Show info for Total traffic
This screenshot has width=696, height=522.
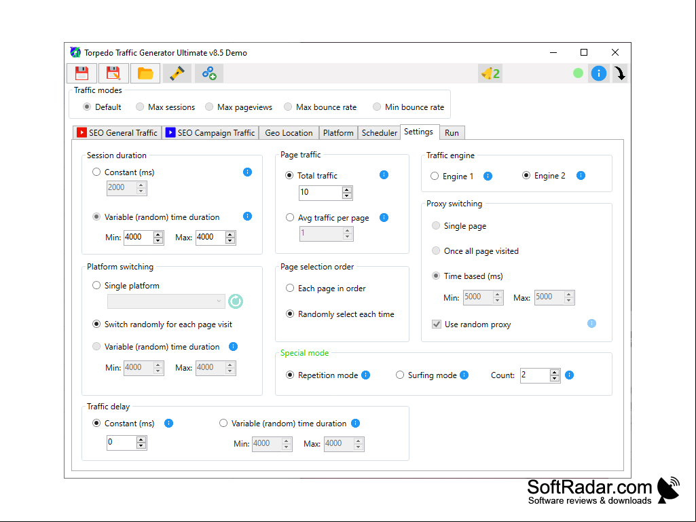(384, 175)
